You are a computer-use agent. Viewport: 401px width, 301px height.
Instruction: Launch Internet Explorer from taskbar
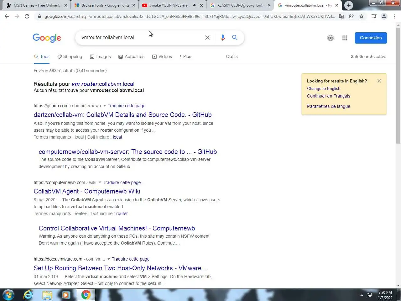click(x=28, y=295)
